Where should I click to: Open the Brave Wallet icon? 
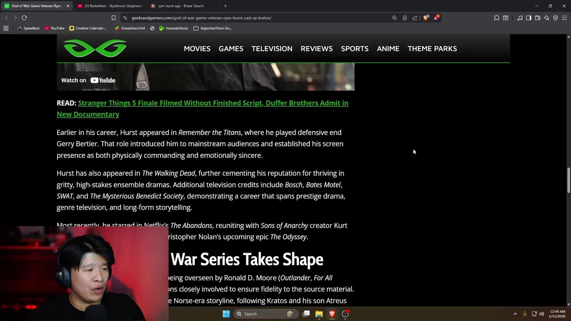538,18
